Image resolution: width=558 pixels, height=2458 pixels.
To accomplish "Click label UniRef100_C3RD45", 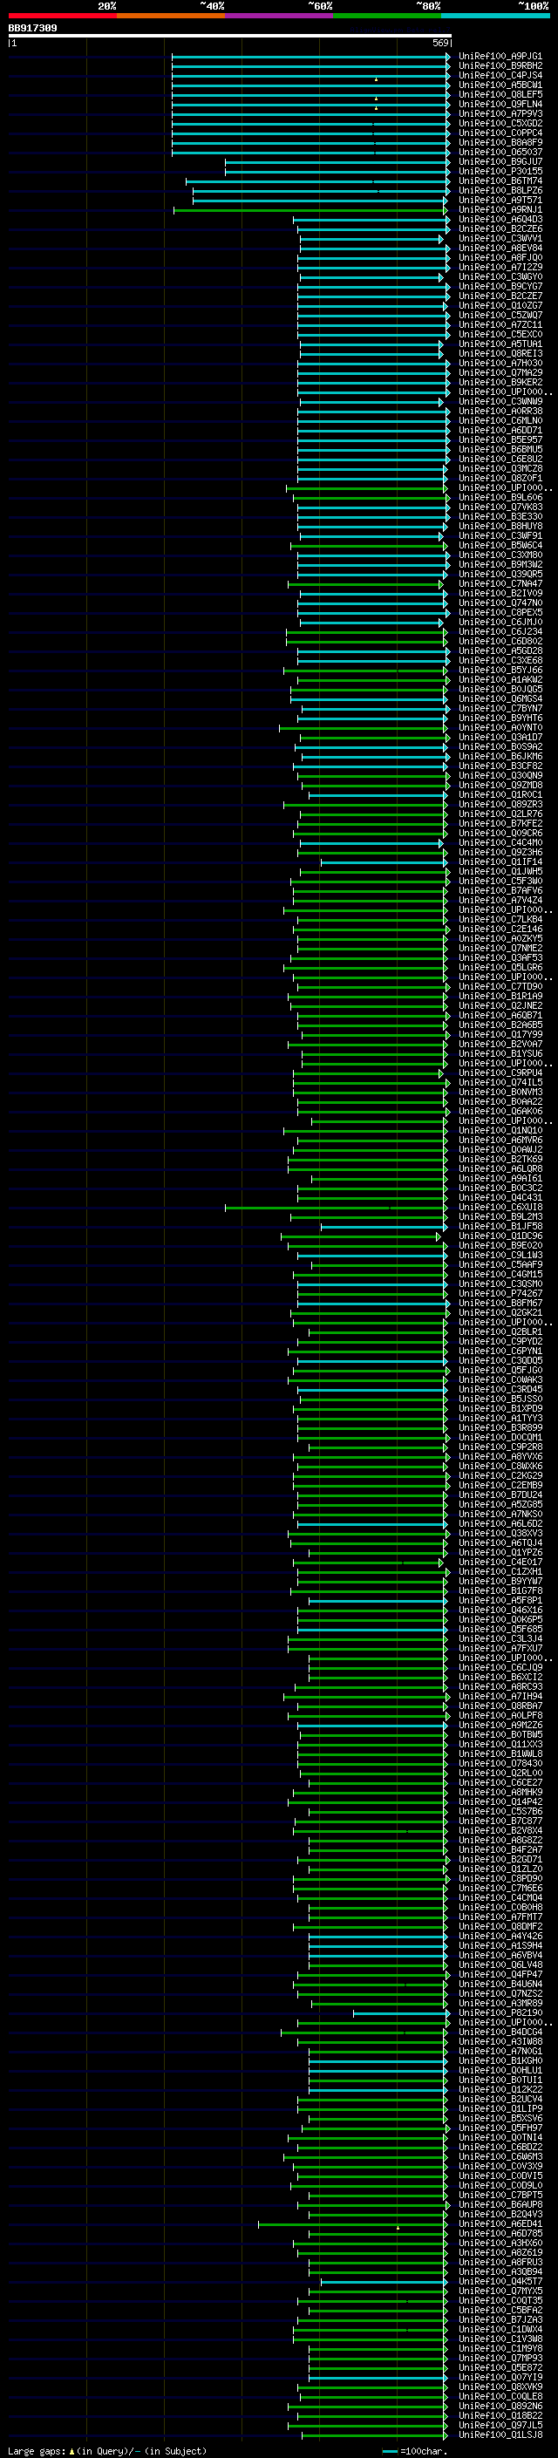I will (x=500, y=1389).
